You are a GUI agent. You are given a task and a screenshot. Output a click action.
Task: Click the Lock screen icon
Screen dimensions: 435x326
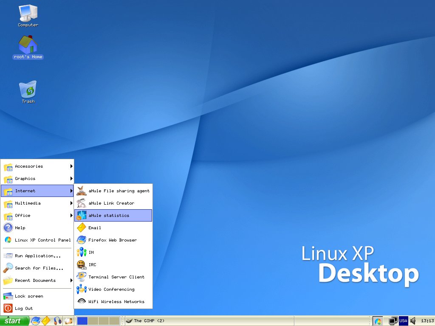tap(8, 296)
